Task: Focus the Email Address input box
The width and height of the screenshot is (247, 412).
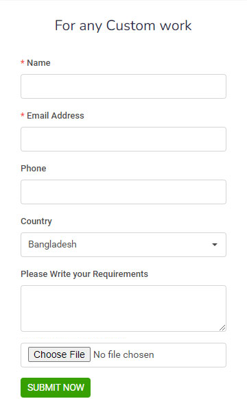Action: tap(123, 139)
